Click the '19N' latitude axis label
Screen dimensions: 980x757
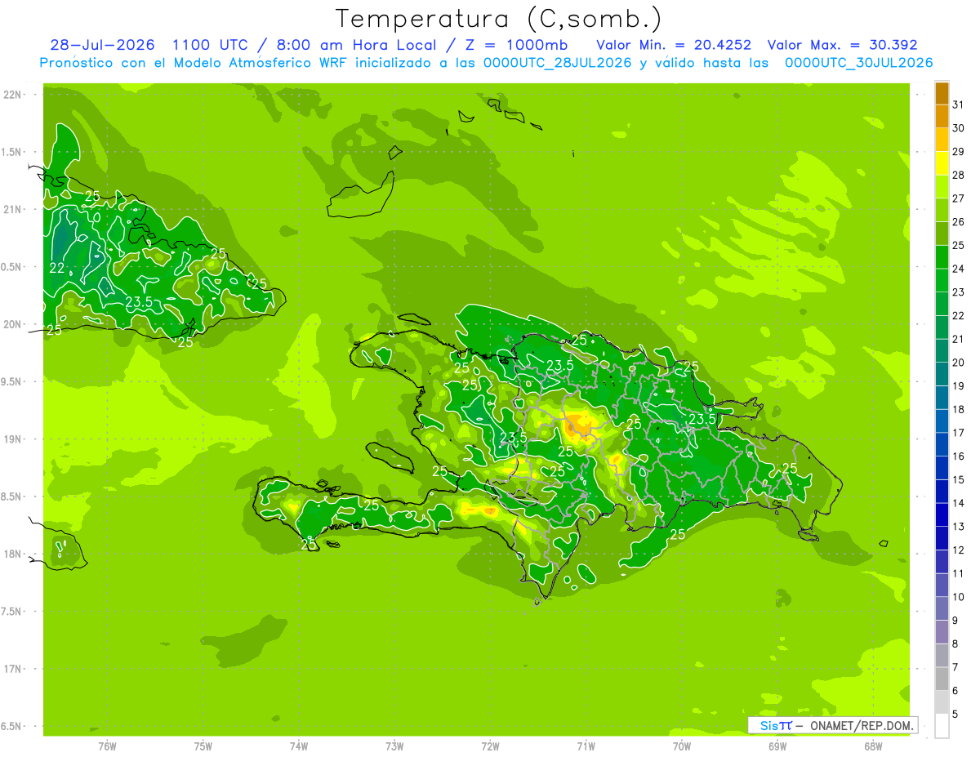(13, 439)
